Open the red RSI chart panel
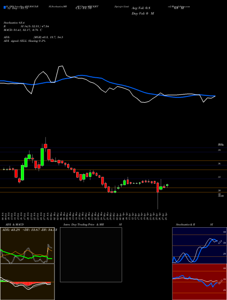Image resolution: width=227 pixels, height=300 pixels. (199, 282)
